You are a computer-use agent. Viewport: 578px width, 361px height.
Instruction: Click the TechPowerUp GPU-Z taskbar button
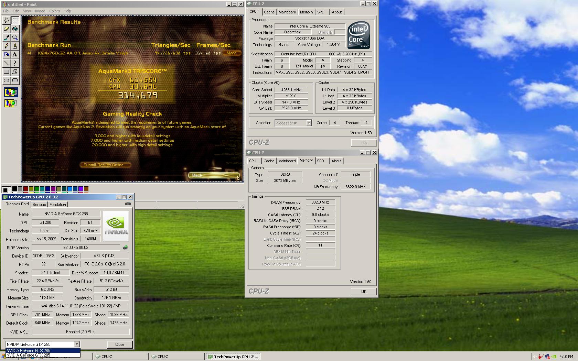coord(233,357)
